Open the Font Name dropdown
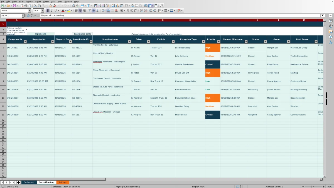Viewport: 334px width, 188px height. coord(30,11)
